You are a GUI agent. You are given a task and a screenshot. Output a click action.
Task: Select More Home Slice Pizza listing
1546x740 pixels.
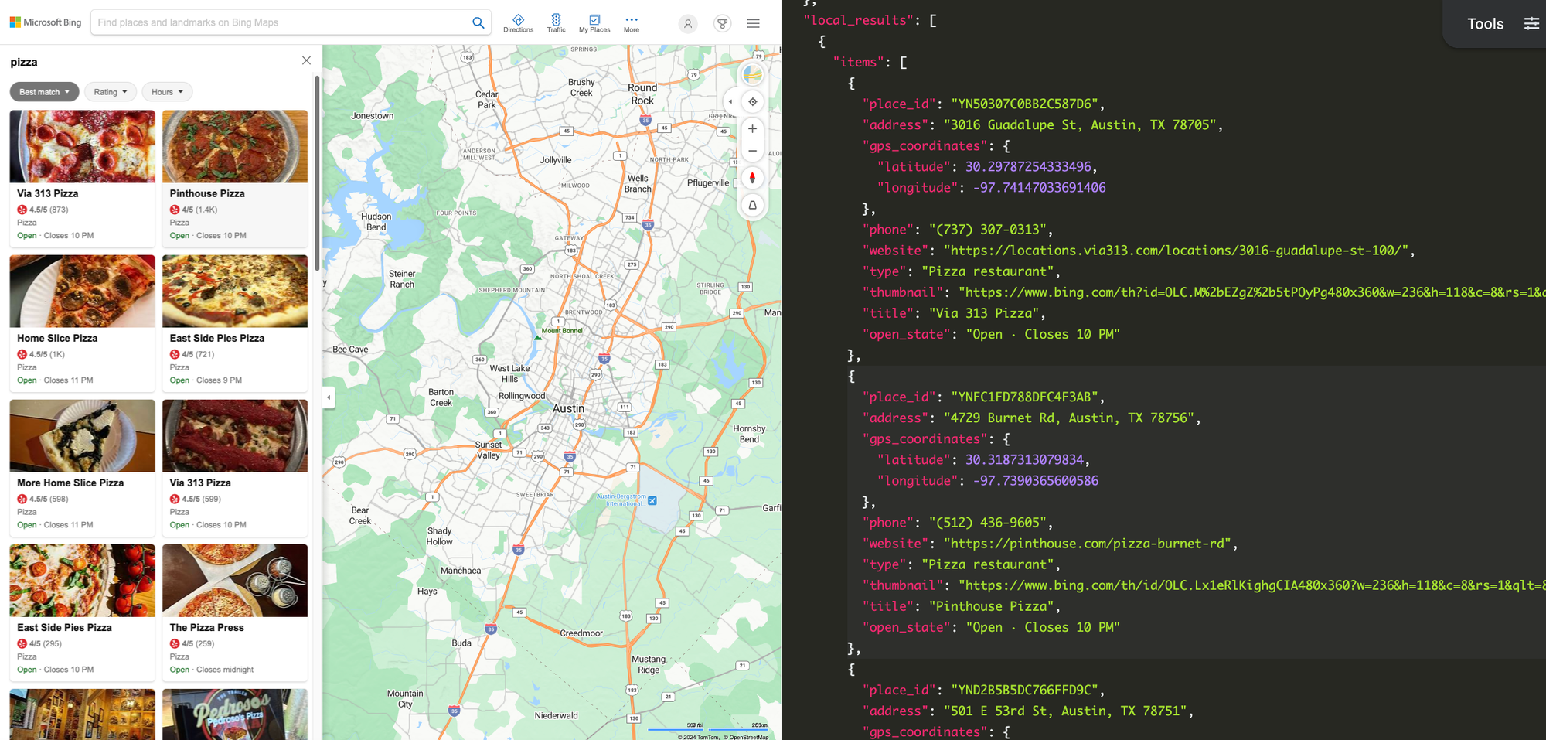pyautogui.click(x=70, y=483)
